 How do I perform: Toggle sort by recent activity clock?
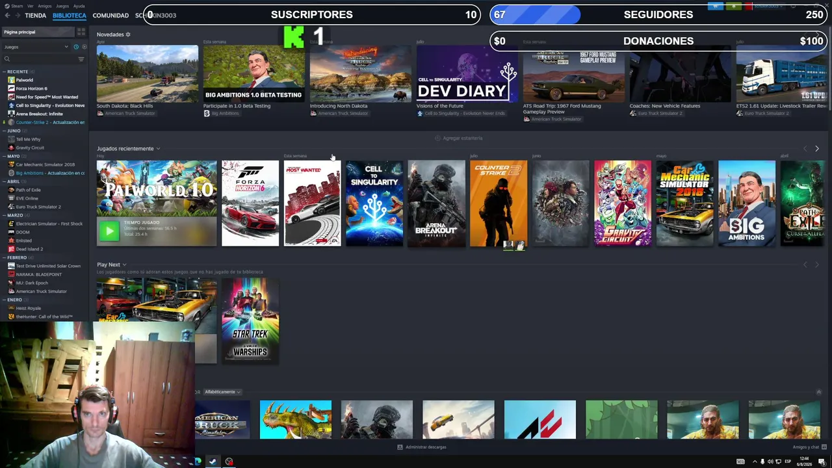[76, 47]
